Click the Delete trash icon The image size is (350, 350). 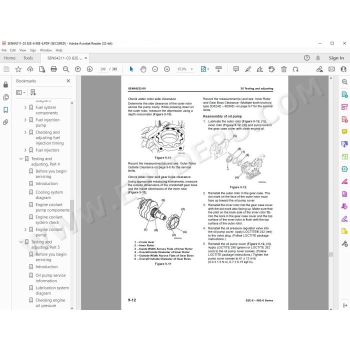[x=283, y=69]
